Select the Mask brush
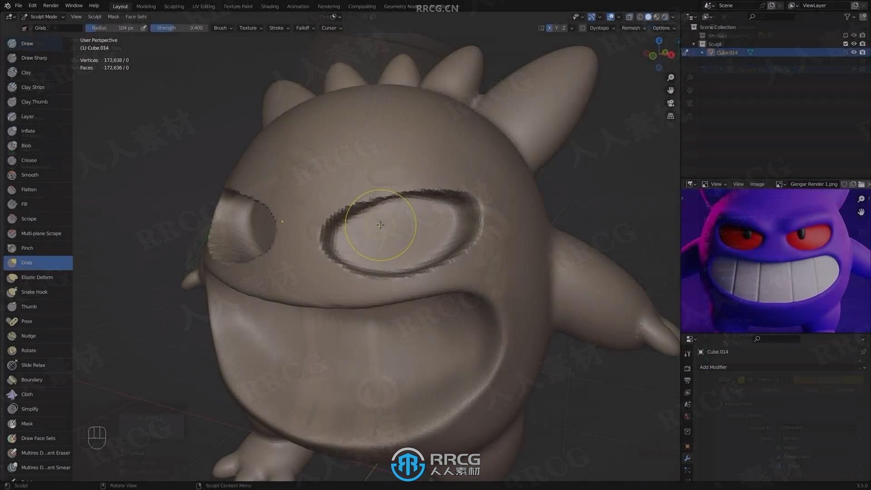This screenshot has width=871, height=490. 38,424
